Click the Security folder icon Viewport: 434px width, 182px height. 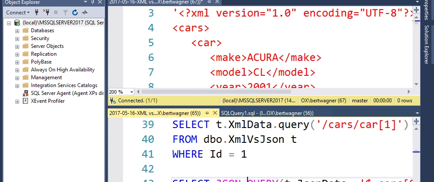pos(25,38)
